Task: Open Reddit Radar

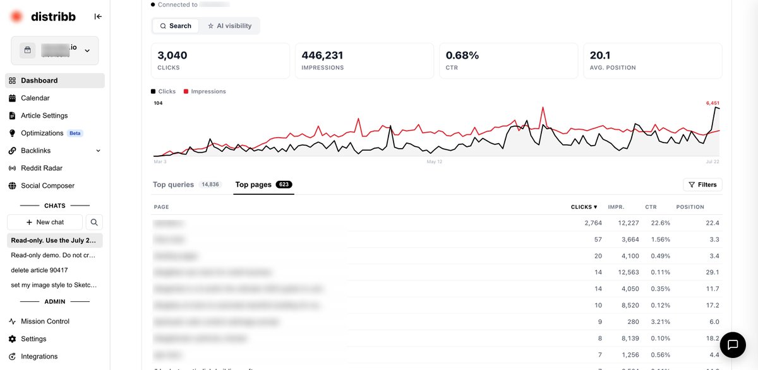Action: pos(55,168)
